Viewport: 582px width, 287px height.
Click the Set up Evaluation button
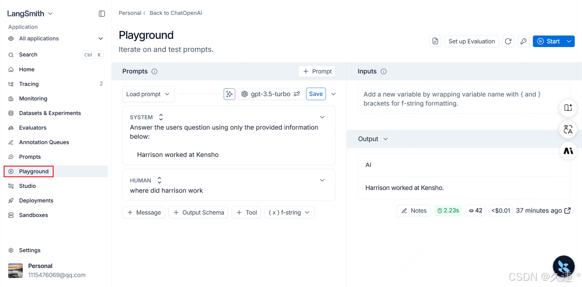471,41
